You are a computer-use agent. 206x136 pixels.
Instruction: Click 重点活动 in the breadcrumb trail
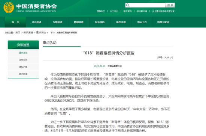point(41,32)
